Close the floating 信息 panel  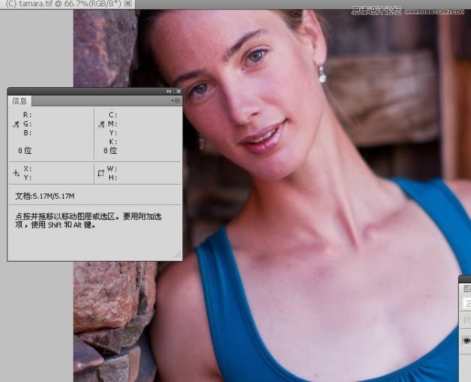point(178,91)
